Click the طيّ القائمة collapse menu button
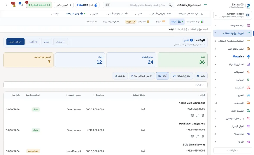Viewport: 254px width, 155px height. click(x=233, y=150)
